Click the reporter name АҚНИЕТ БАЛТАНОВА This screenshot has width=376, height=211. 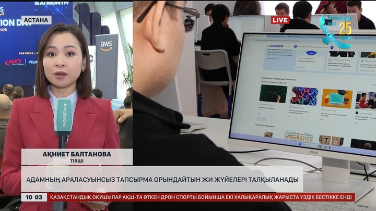(x=77, y=154)
